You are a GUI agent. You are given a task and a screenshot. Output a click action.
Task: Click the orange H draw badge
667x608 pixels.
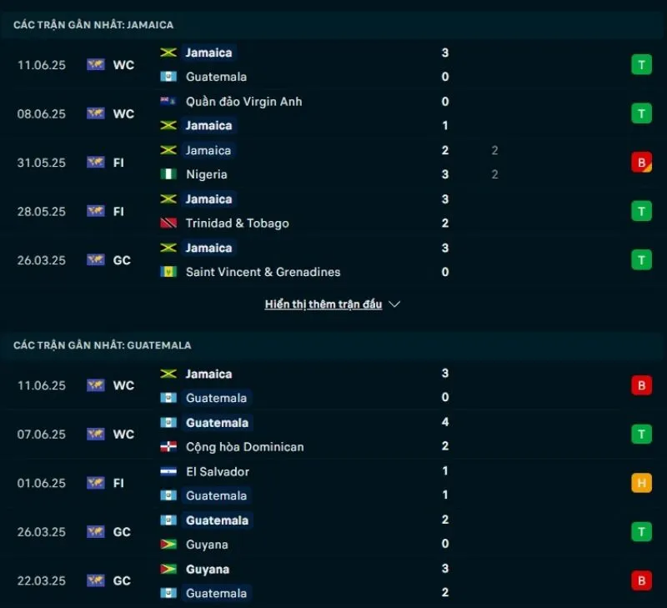641,483
